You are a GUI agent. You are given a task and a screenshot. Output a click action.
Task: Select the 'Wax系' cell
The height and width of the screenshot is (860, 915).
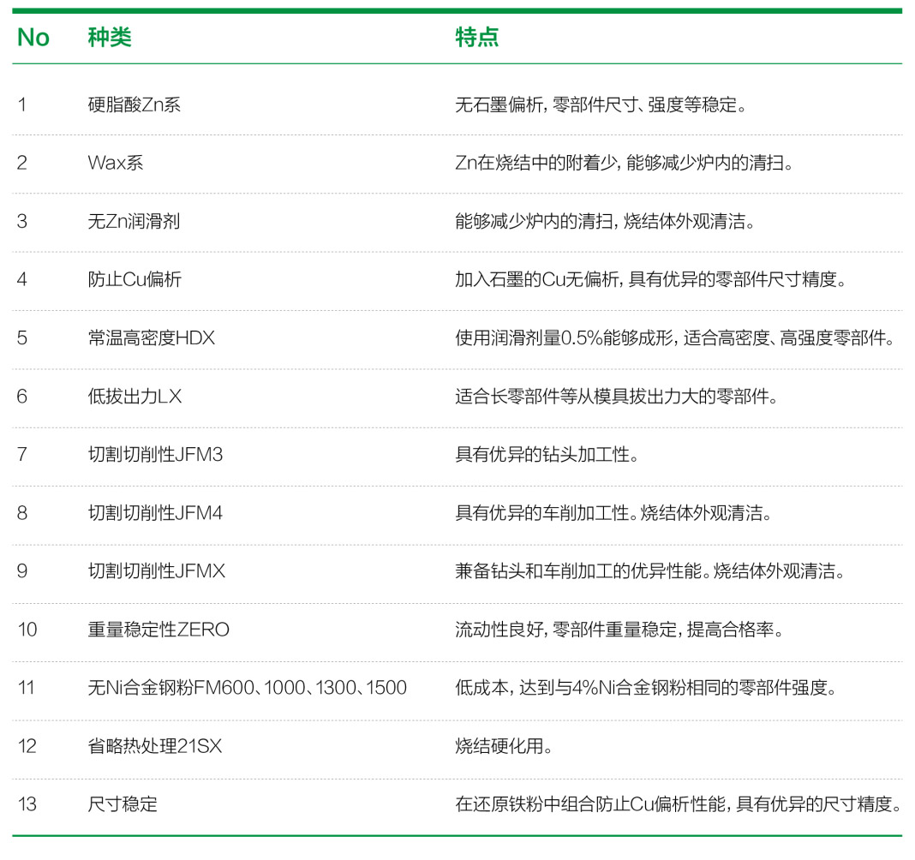[116, 162]
